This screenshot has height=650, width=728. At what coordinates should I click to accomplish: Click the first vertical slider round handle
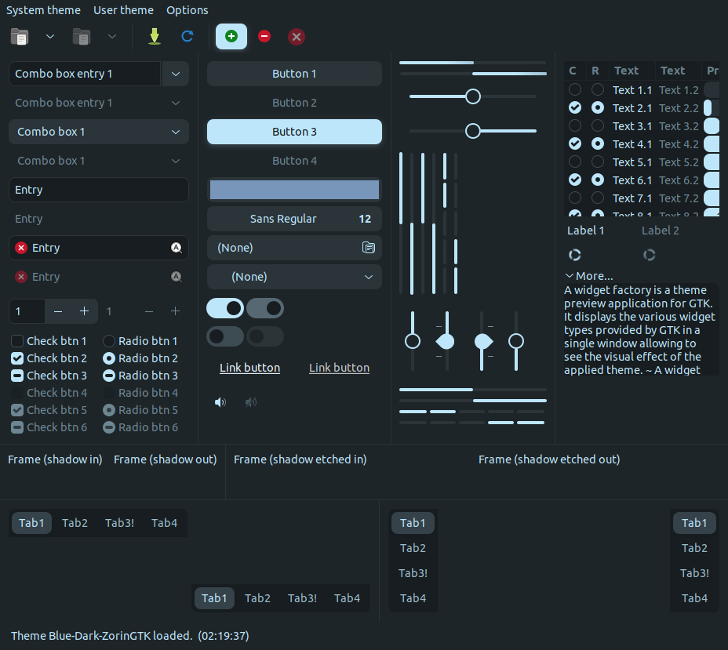coord(413,342)
